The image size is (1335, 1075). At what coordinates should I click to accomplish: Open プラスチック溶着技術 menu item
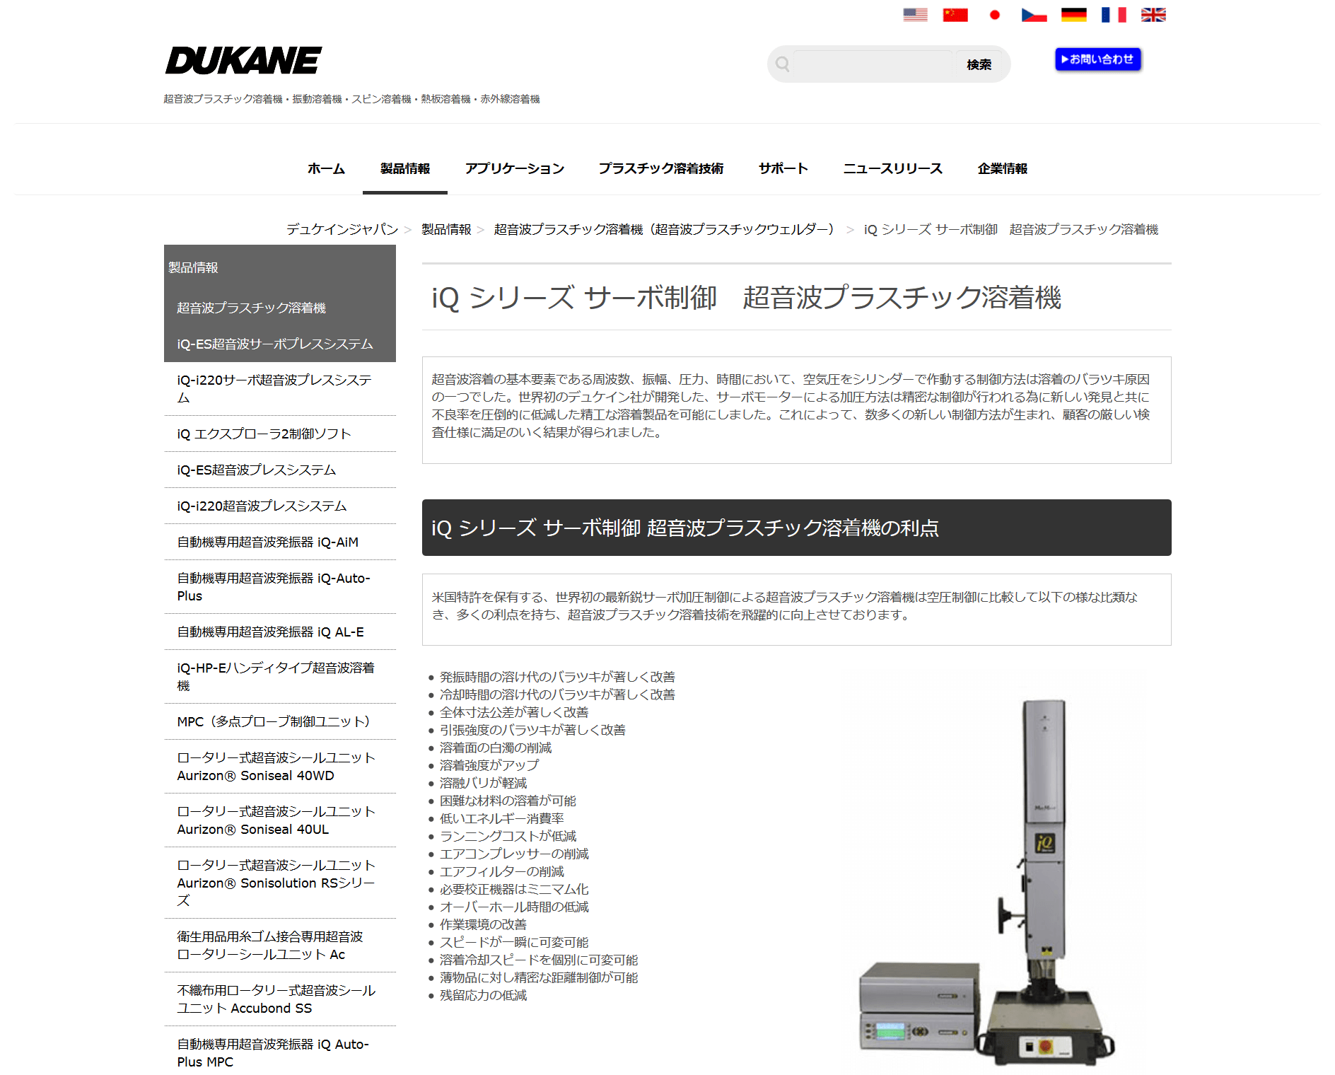(x=660, y=168)
